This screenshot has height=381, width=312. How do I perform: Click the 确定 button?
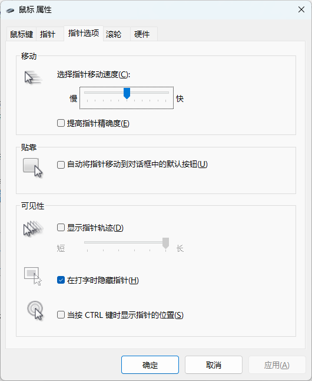(150, 364)
